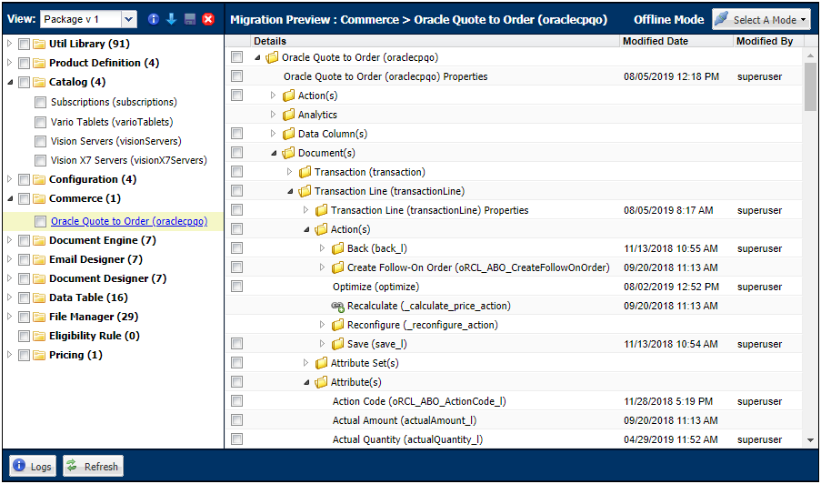Viewport: 821px width, 484px height.
Task: Enable the Action Code attribute checkbox
Action: click(x=237, y=401)
